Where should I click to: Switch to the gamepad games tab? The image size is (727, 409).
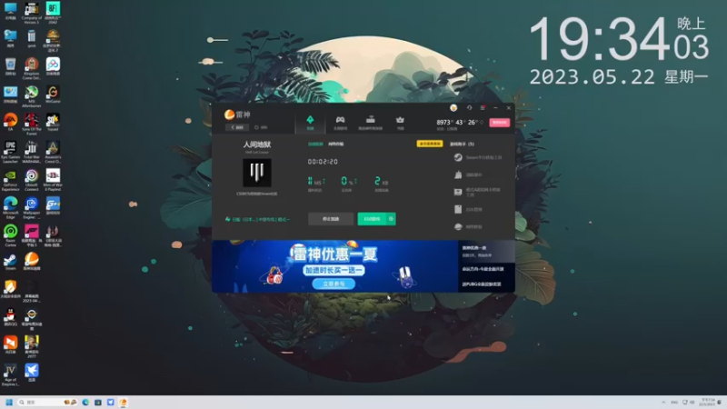point(340,123)
